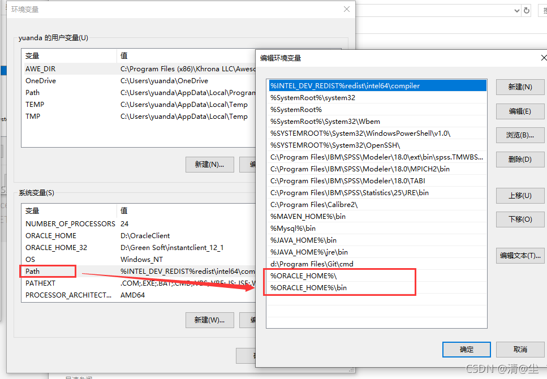The height and width of the screenshot is (379, 547).
Task: Select the %ORACLE_HOME%\bin entry
Action: 378,287
